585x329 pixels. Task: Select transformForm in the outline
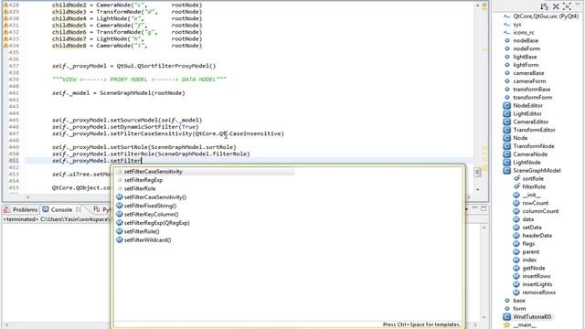(x=532, y=98)
